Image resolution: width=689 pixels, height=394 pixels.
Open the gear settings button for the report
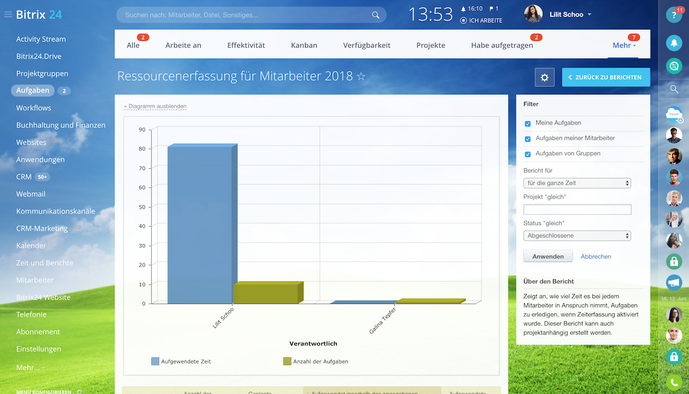544,78
